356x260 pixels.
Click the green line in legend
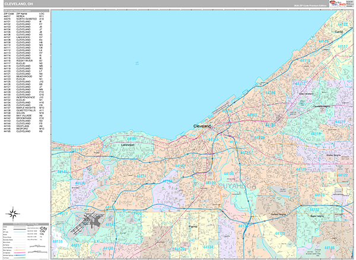(20, 258)
